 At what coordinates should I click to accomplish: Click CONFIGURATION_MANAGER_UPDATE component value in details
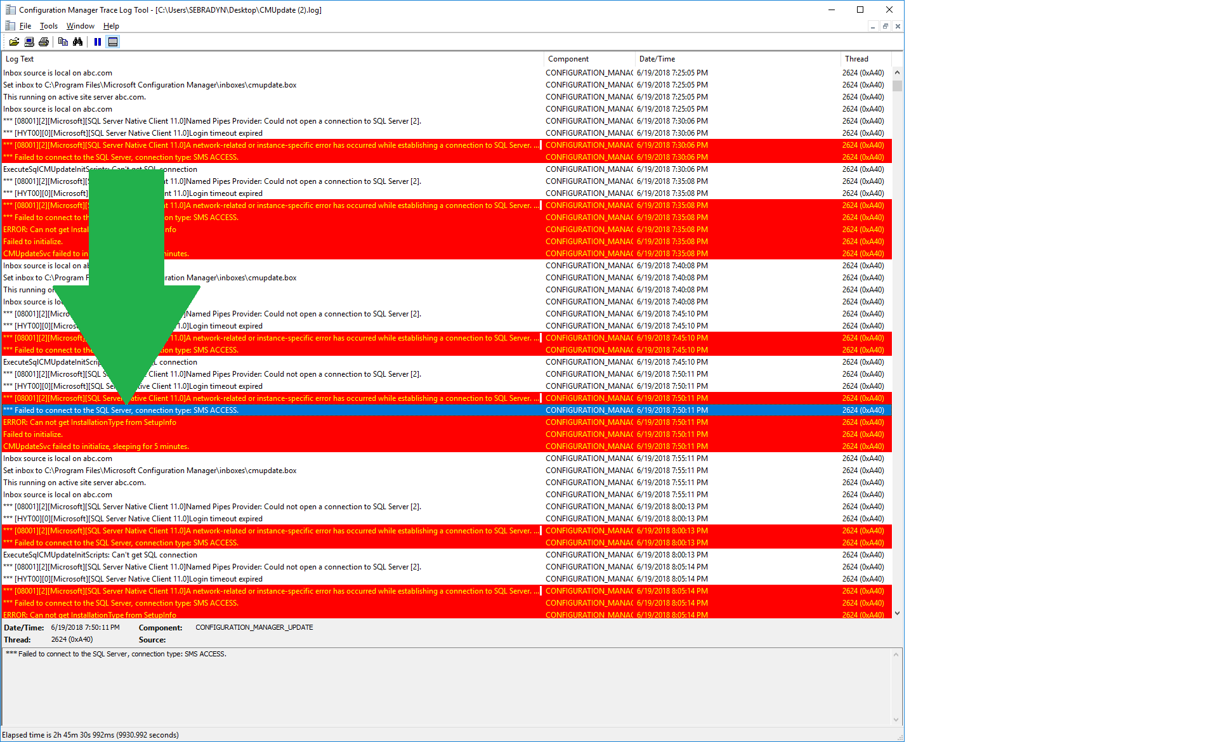point(254,627)
